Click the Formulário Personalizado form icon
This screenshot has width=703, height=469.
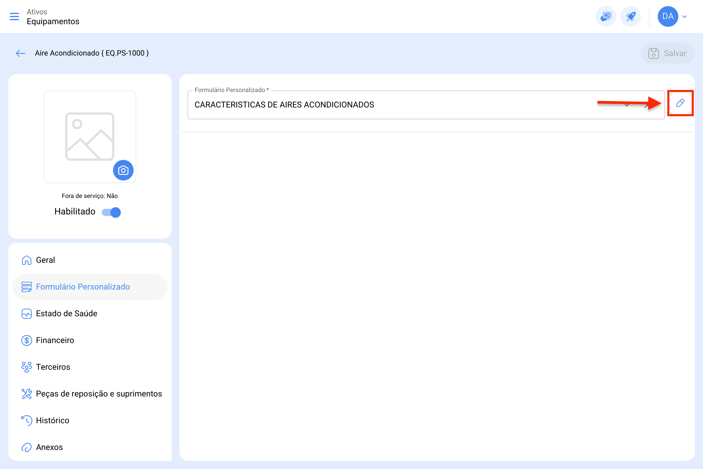click(x=27, y=287)
